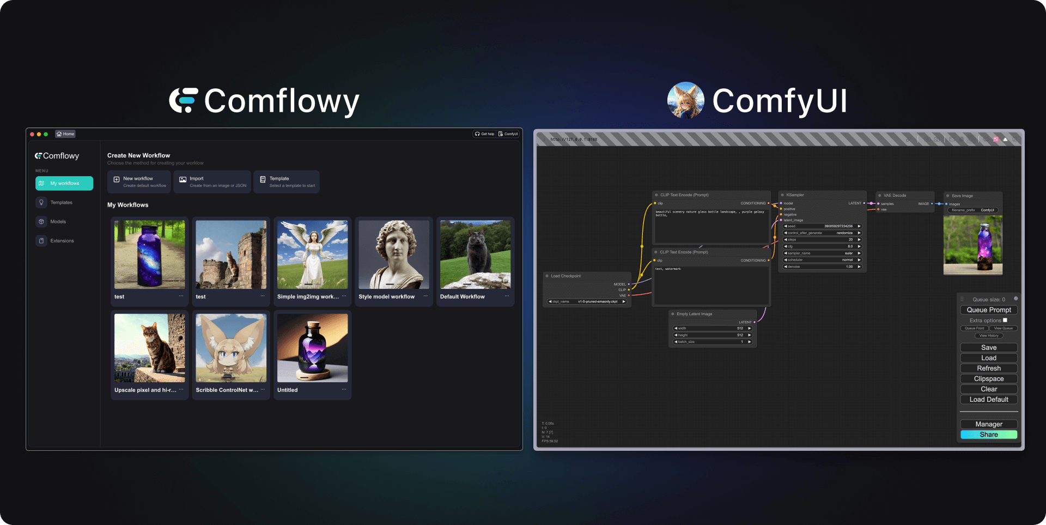The image size is (1046, 525).
Task: Open options menu for Simple img2img workflow
Action: pos(344,296)
